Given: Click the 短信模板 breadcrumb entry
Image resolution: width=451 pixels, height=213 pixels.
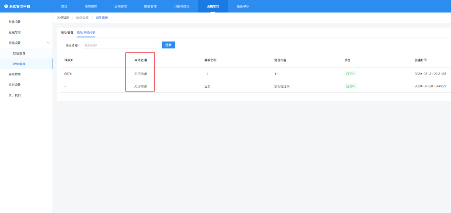Looking at the screenshot, I should click(102, 18).
